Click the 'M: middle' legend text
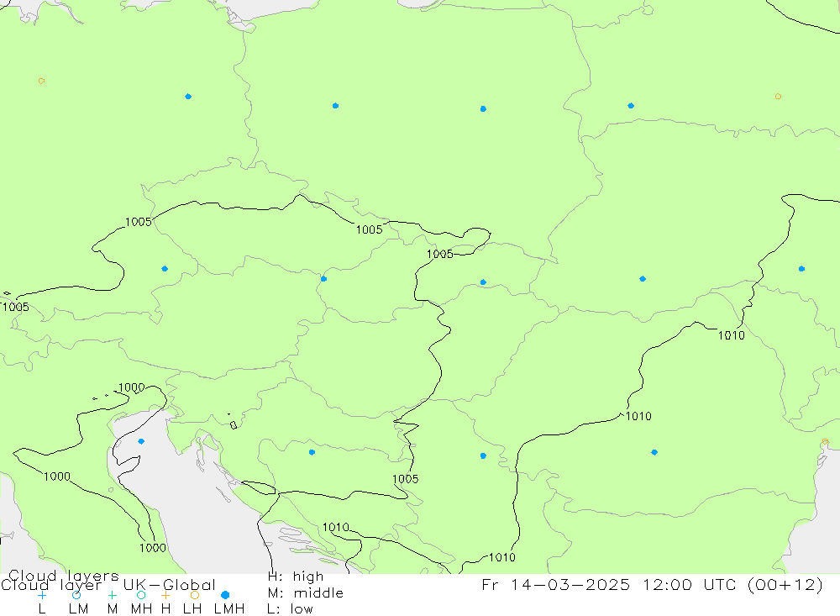The height and width of the screenshot is (616, 840). tap(306, 593)
